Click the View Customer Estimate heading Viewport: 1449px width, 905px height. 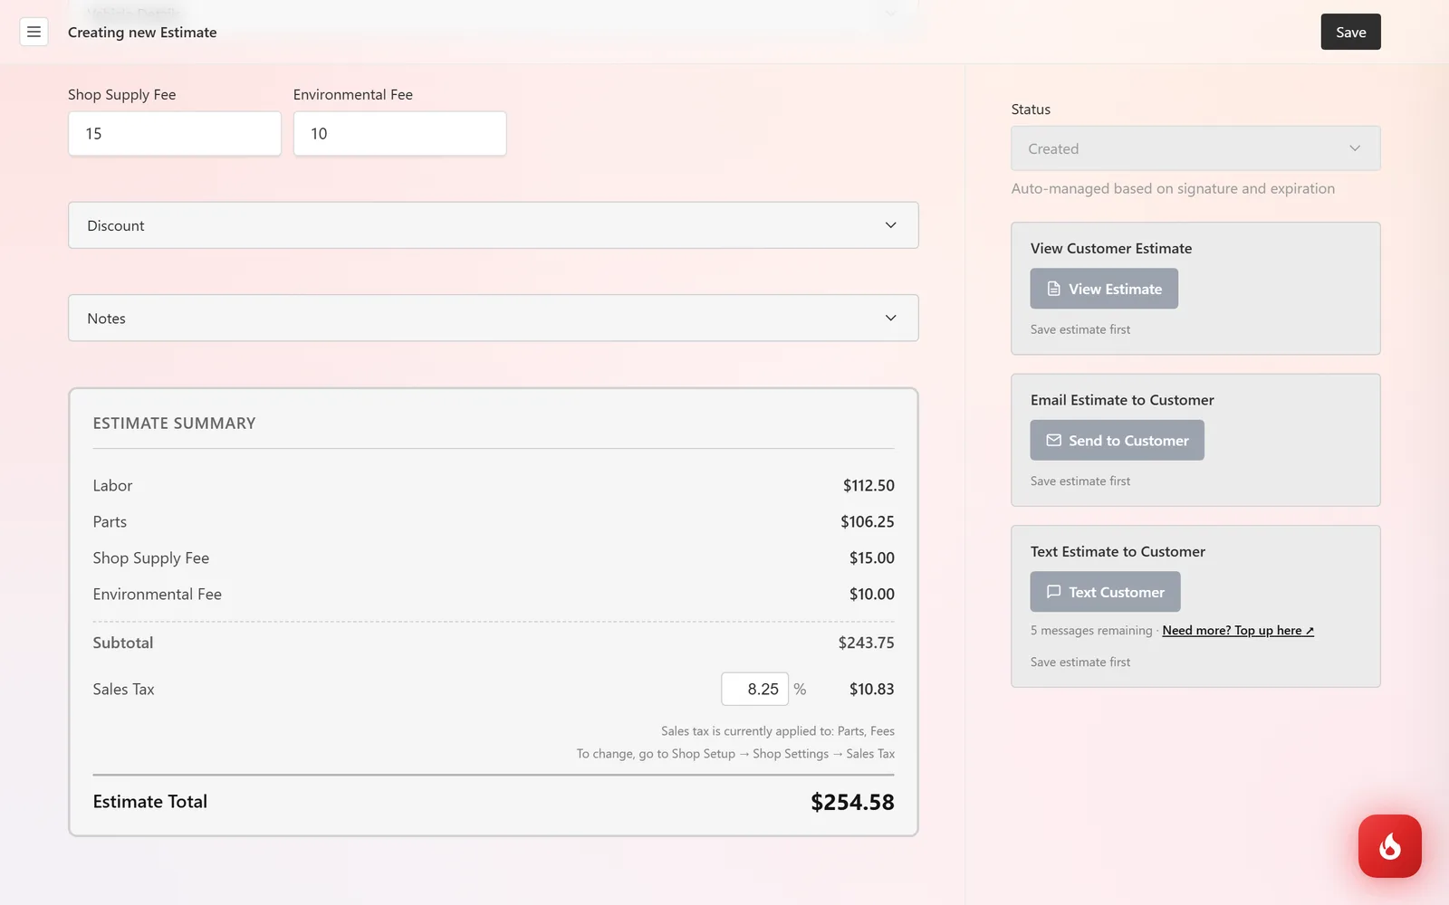tap(1111, 248)
